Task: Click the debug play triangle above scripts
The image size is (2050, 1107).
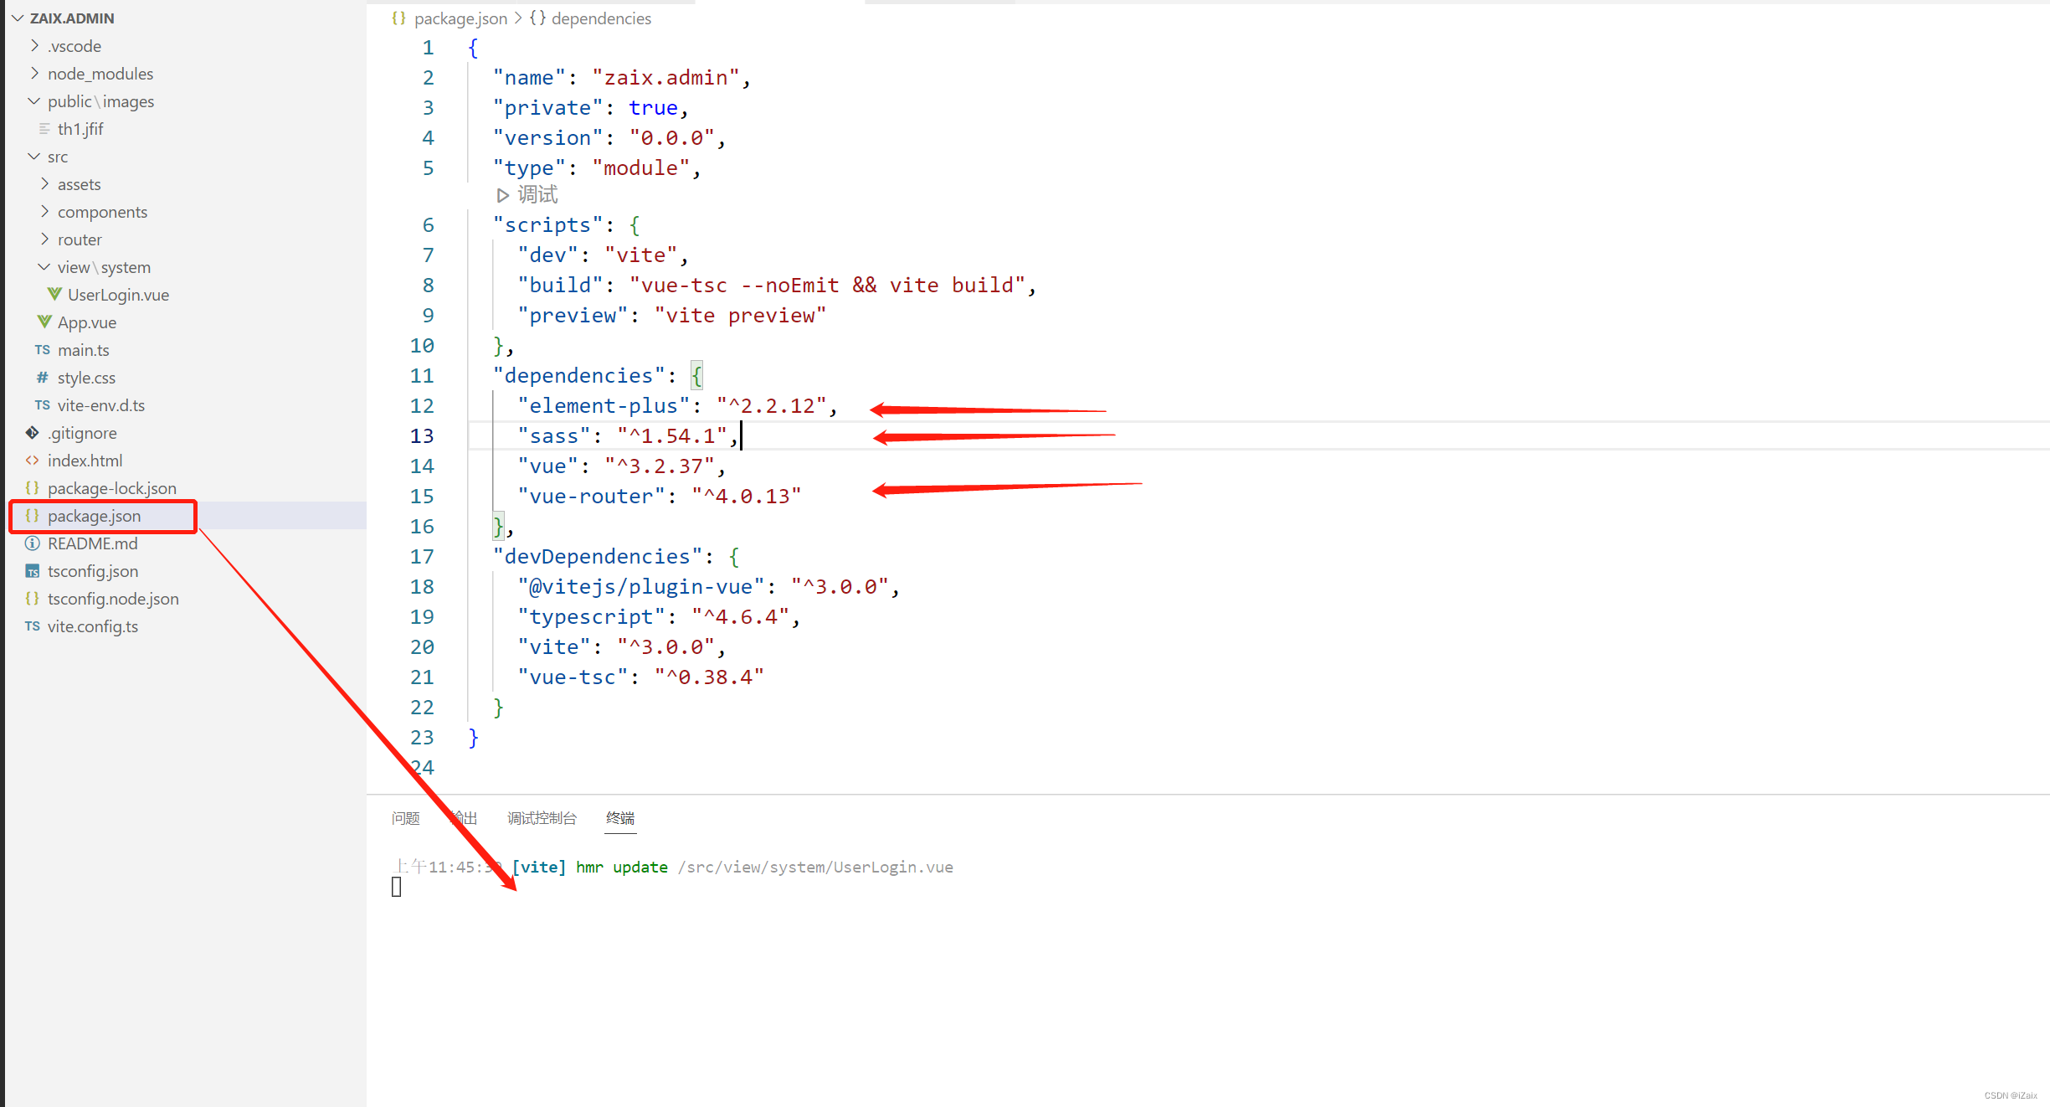Action: 502,195
